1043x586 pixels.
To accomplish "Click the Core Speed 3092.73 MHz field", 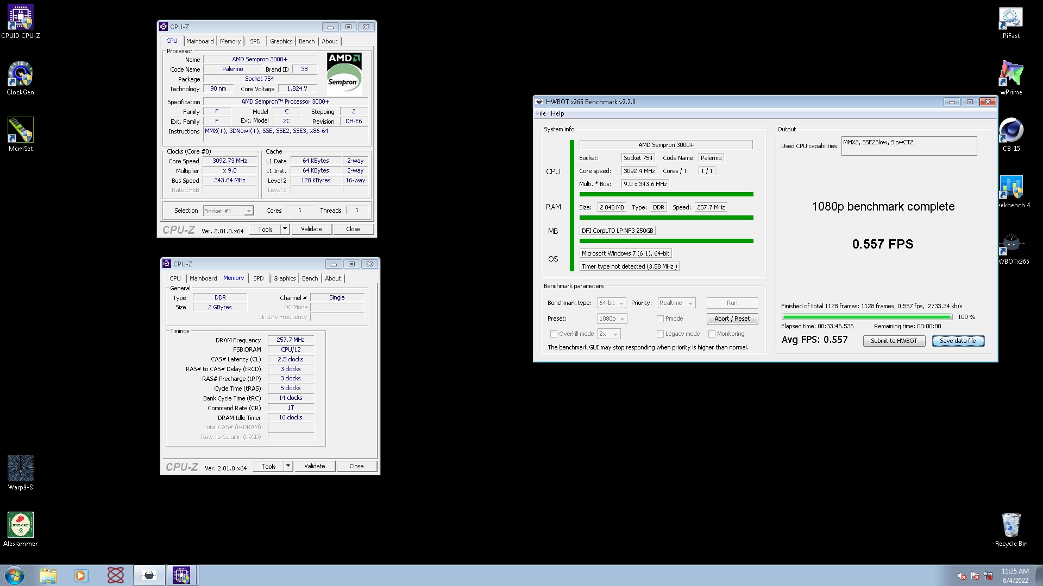I will pos(229,161).
